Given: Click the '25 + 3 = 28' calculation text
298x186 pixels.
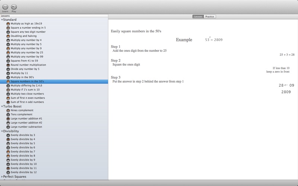Looking at the screenshot, I should [287, 55].
